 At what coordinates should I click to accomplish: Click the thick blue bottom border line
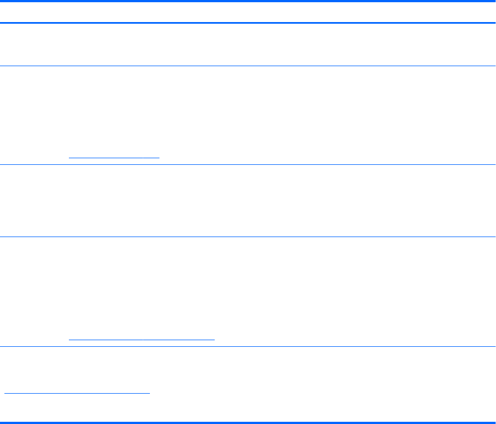tap(248, 422)
